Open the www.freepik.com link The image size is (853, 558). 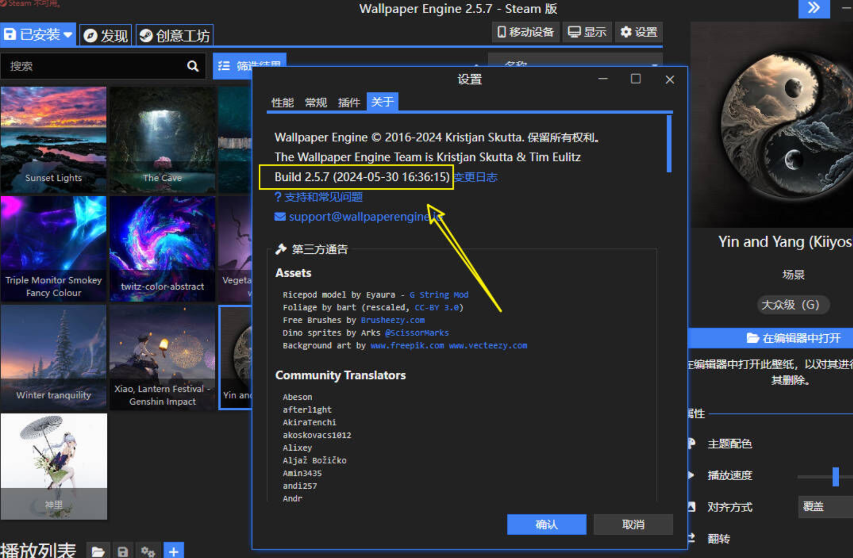tap(407, 345)
